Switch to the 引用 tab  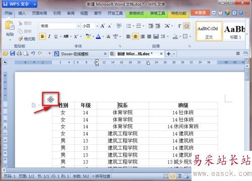pyautogui.click(x=57, y=13)
